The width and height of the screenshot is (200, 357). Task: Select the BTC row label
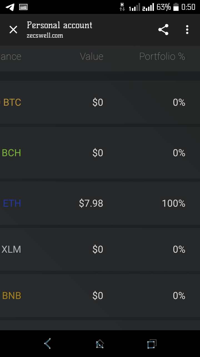tap(12, 103)
